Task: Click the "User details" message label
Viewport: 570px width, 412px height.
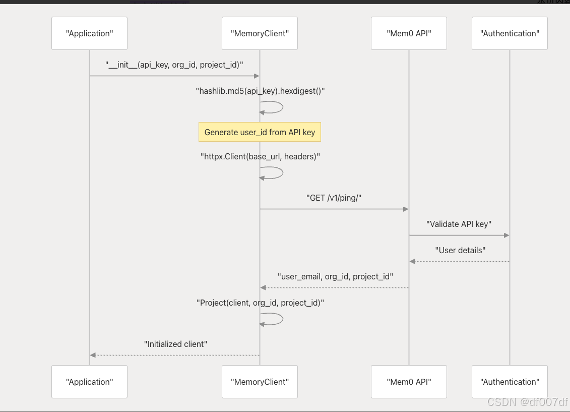Action: 460,250
